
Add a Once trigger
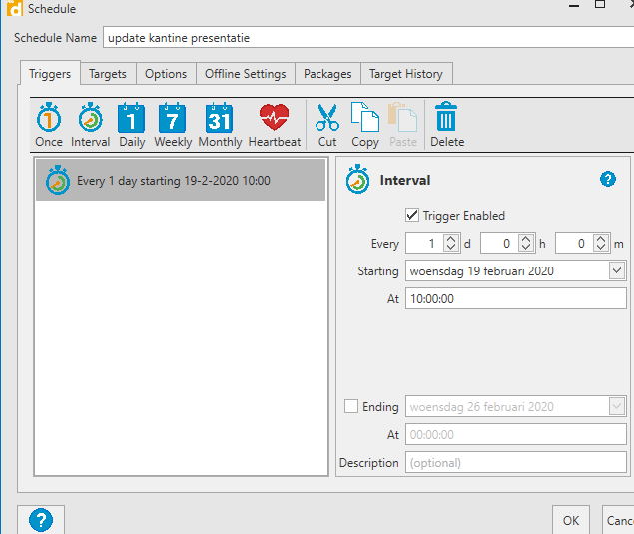pyautogui.click(x=49, y=125)
